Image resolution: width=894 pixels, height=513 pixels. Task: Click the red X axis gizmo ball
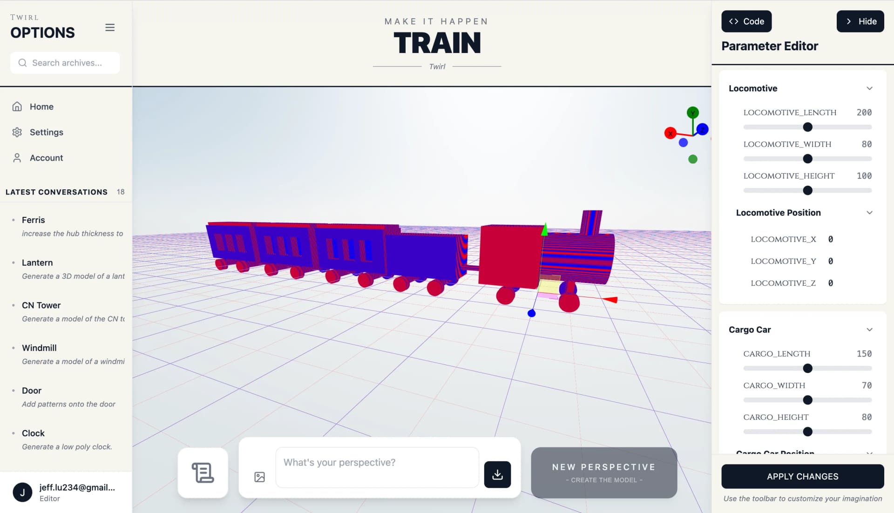670,134
